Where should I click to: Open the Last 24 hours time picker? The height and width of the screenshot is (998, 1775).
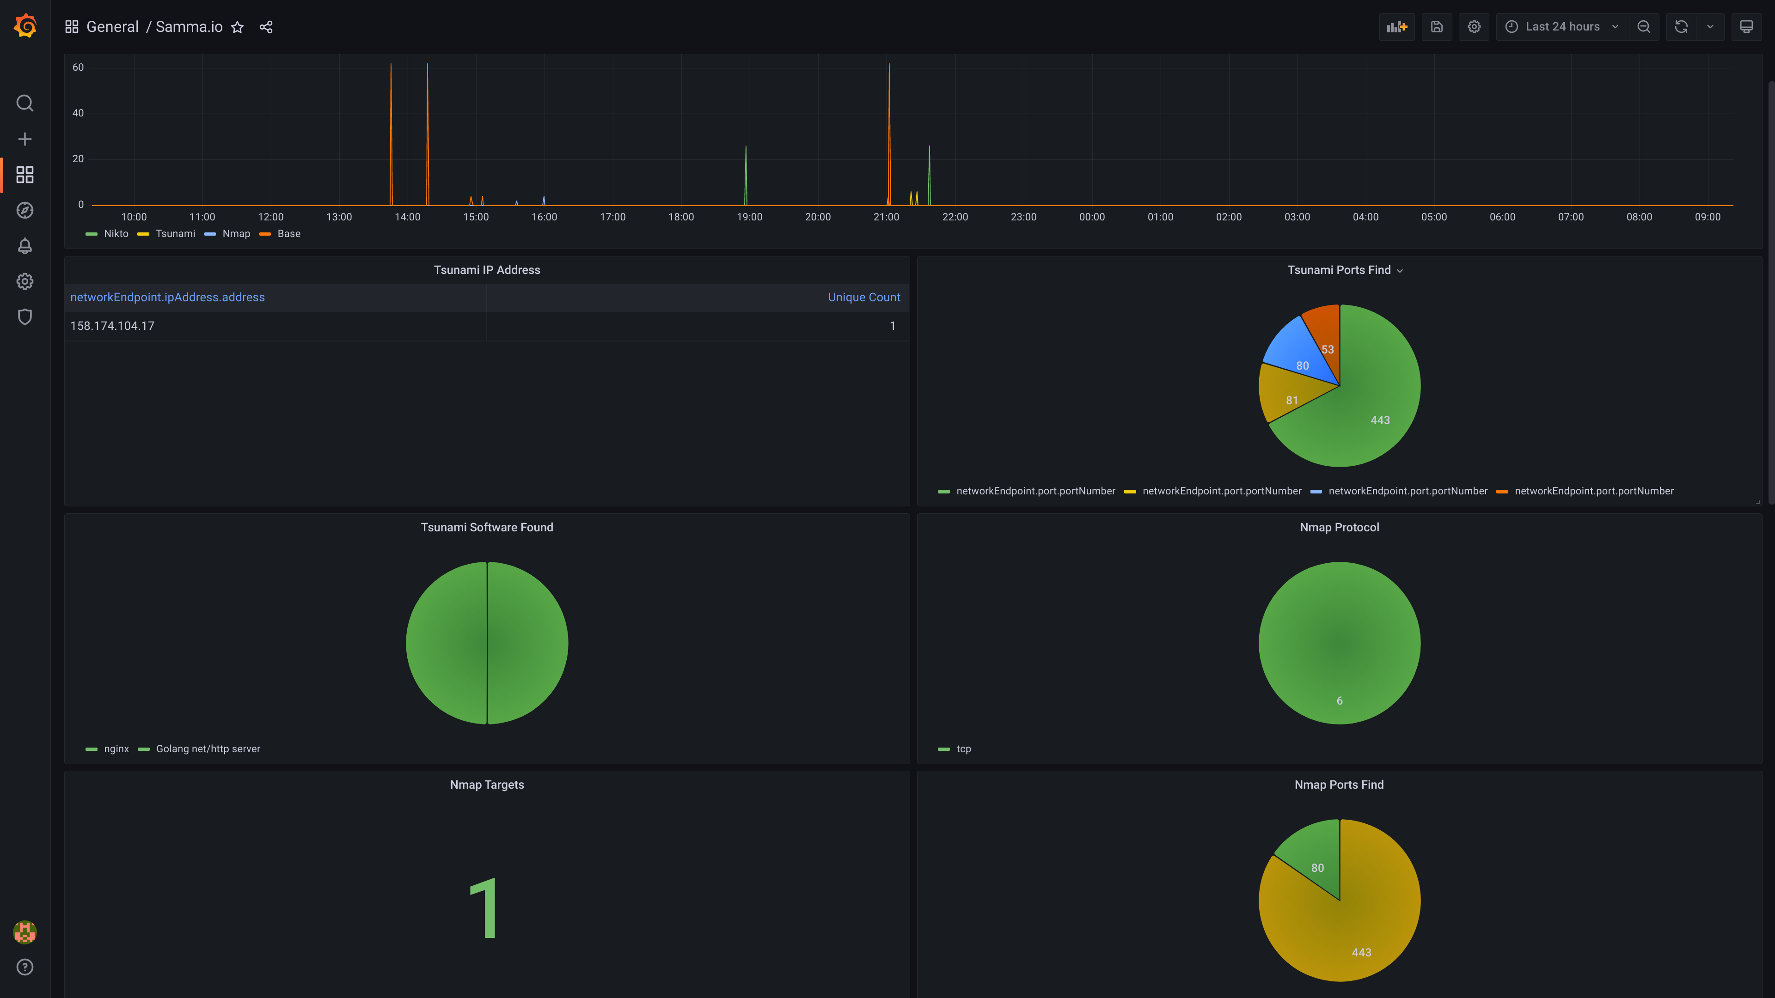point(1561,27)
